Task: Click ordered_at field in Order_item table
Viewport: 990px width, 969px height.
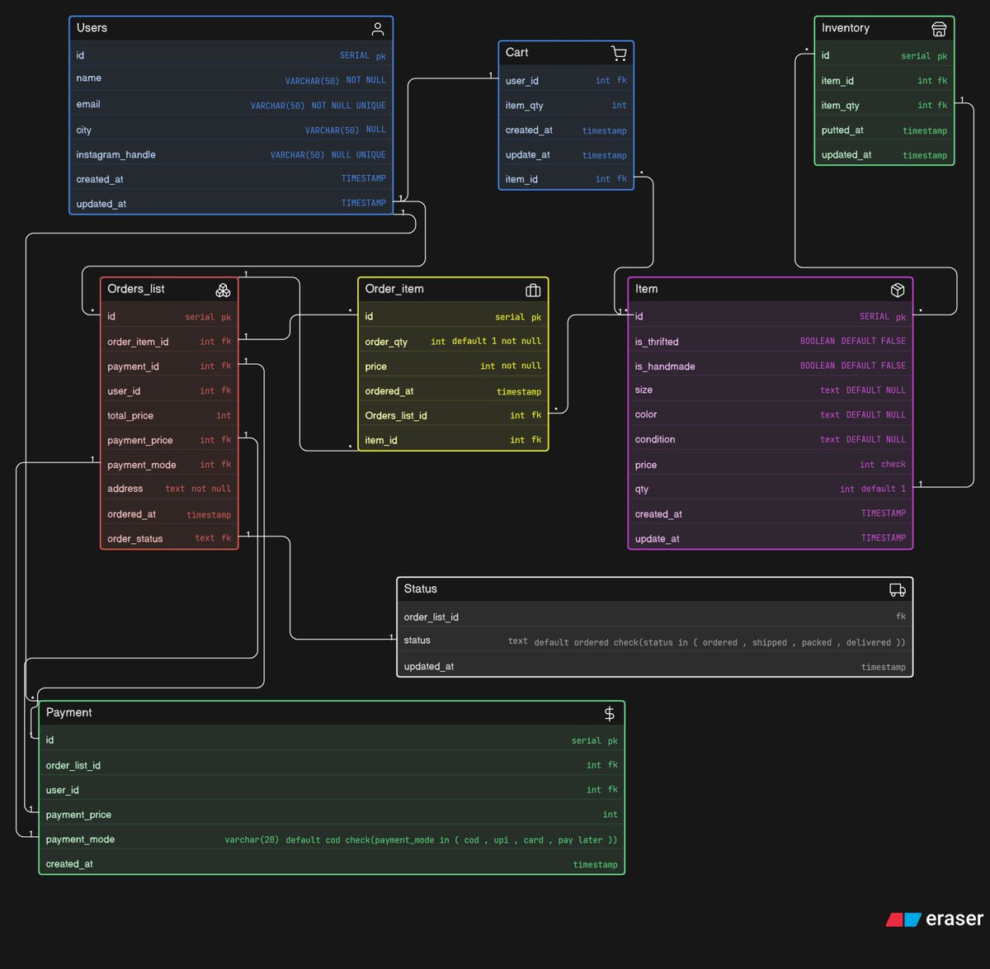Action: click(453, 390)
